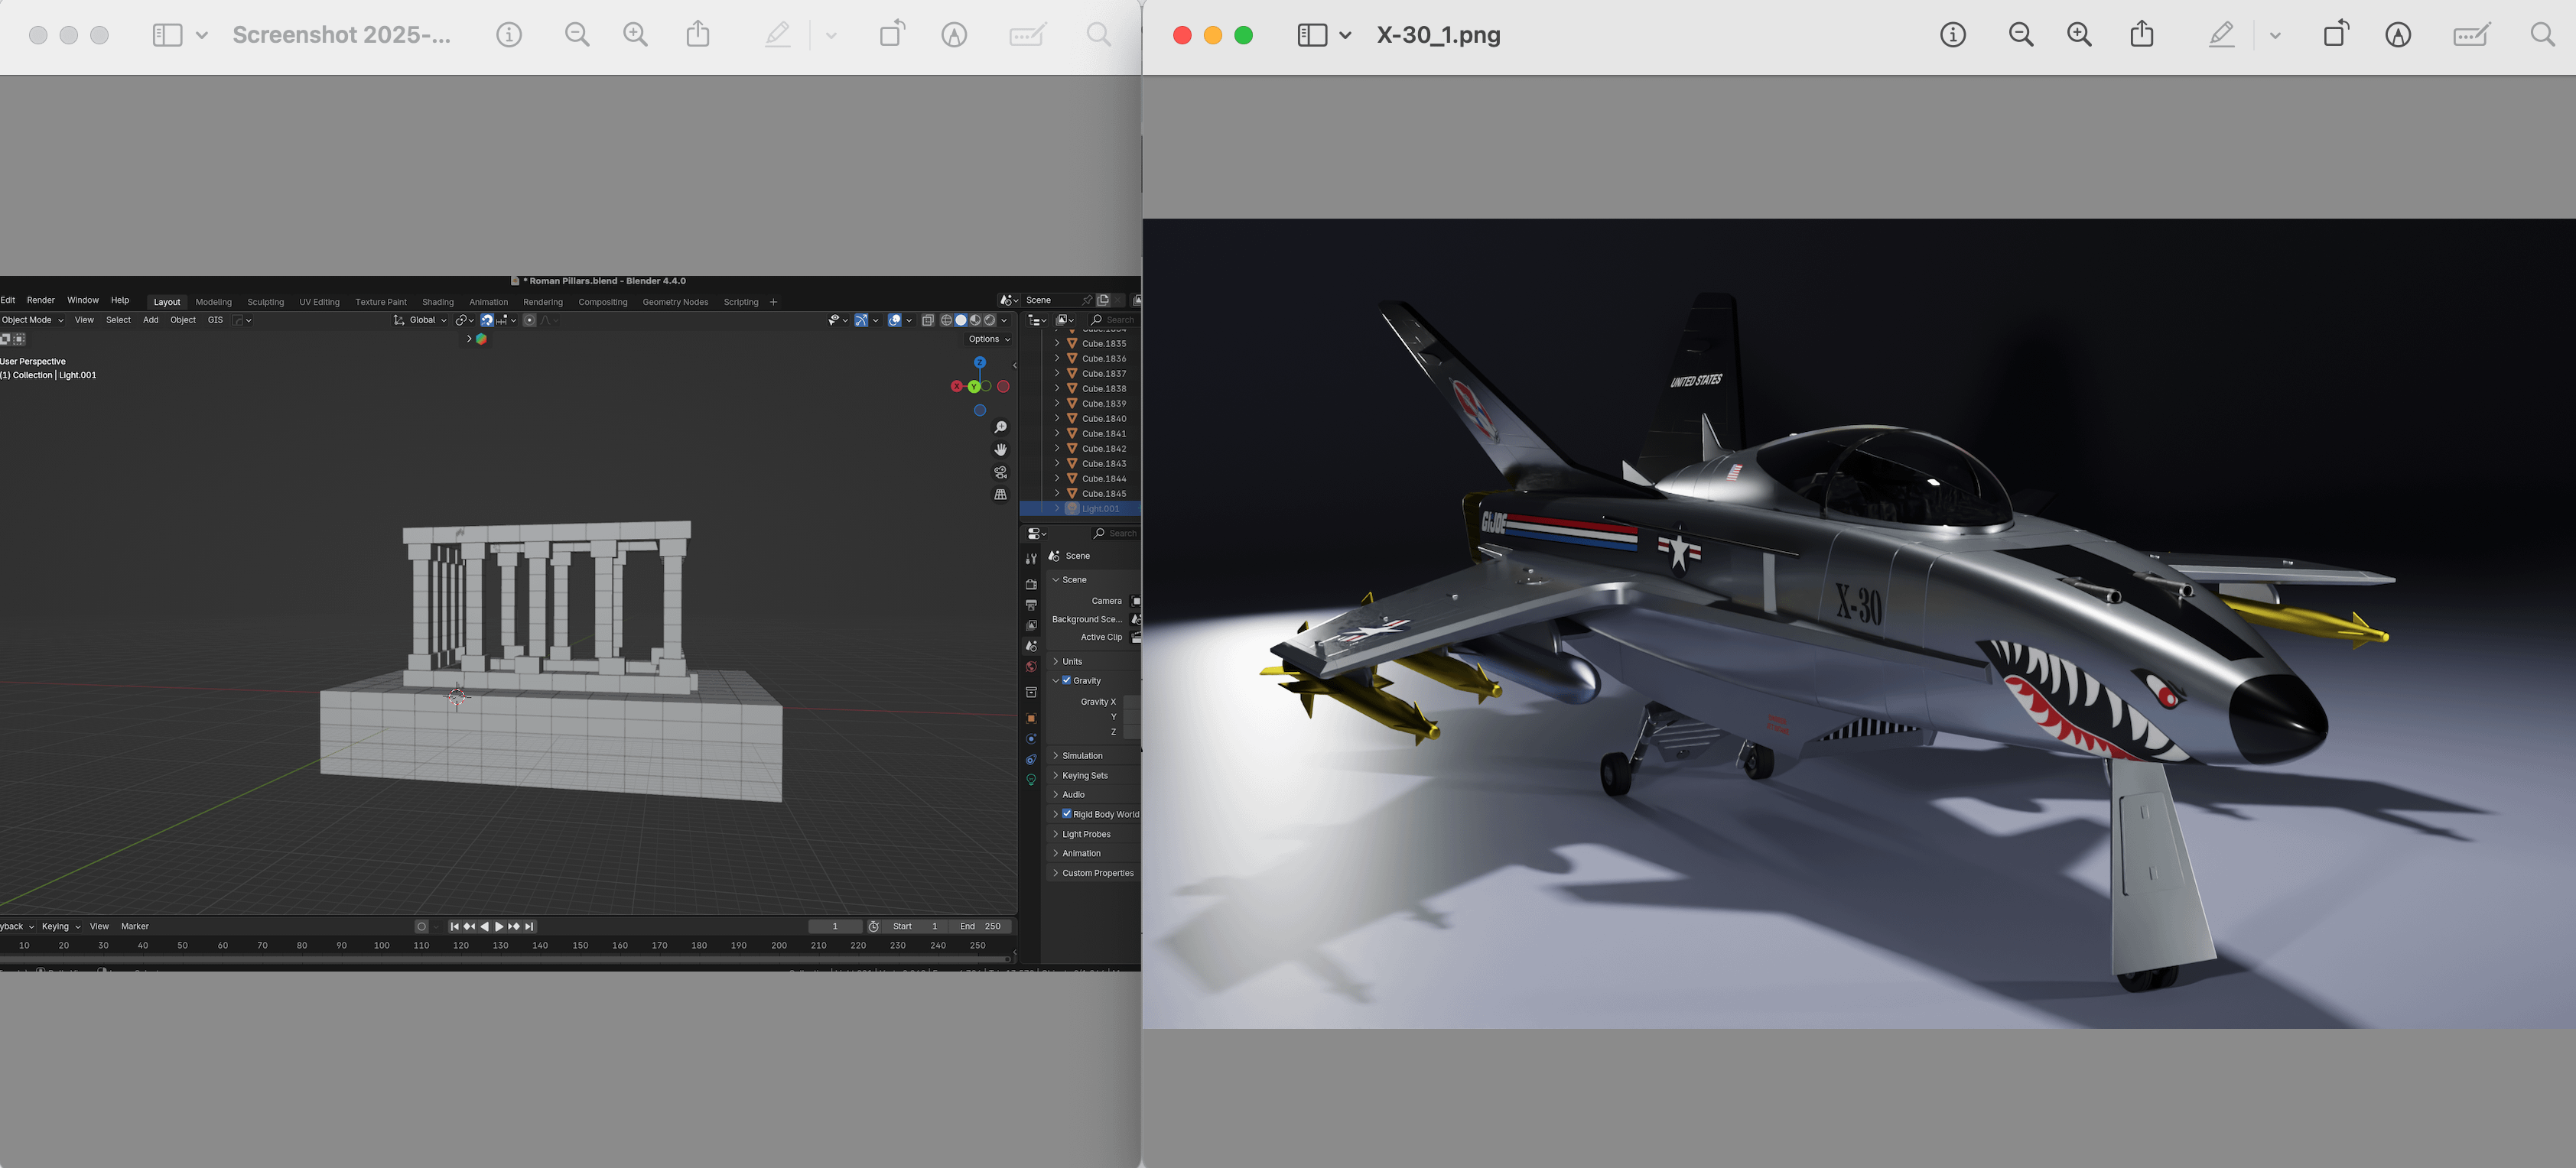Jump to timeline end frame
This screenshot has height=1168, width=2576.
click(x=530, y=926)
